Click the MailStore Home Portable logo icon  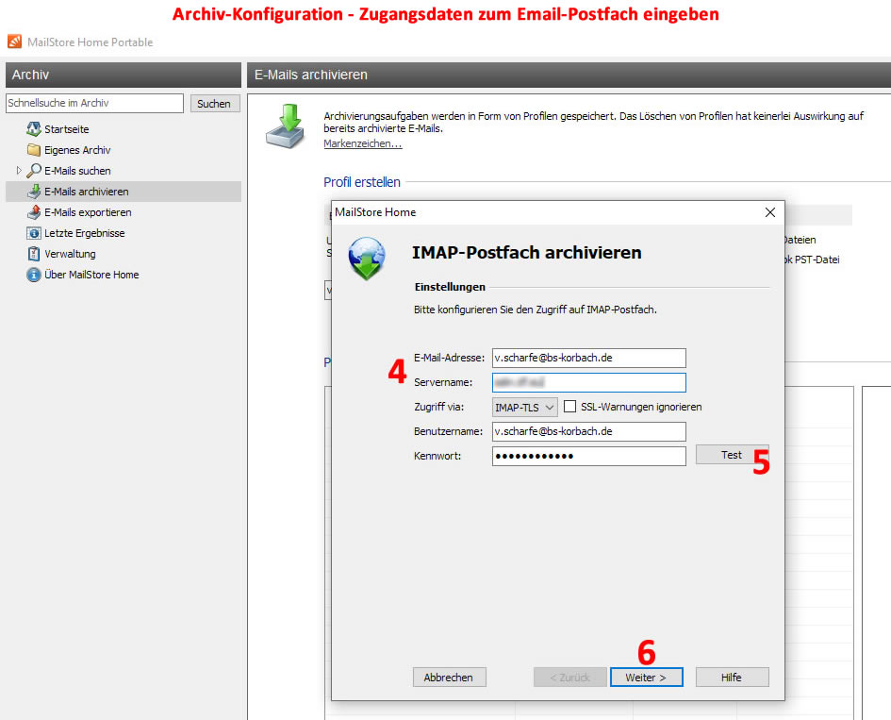(14, 42)
